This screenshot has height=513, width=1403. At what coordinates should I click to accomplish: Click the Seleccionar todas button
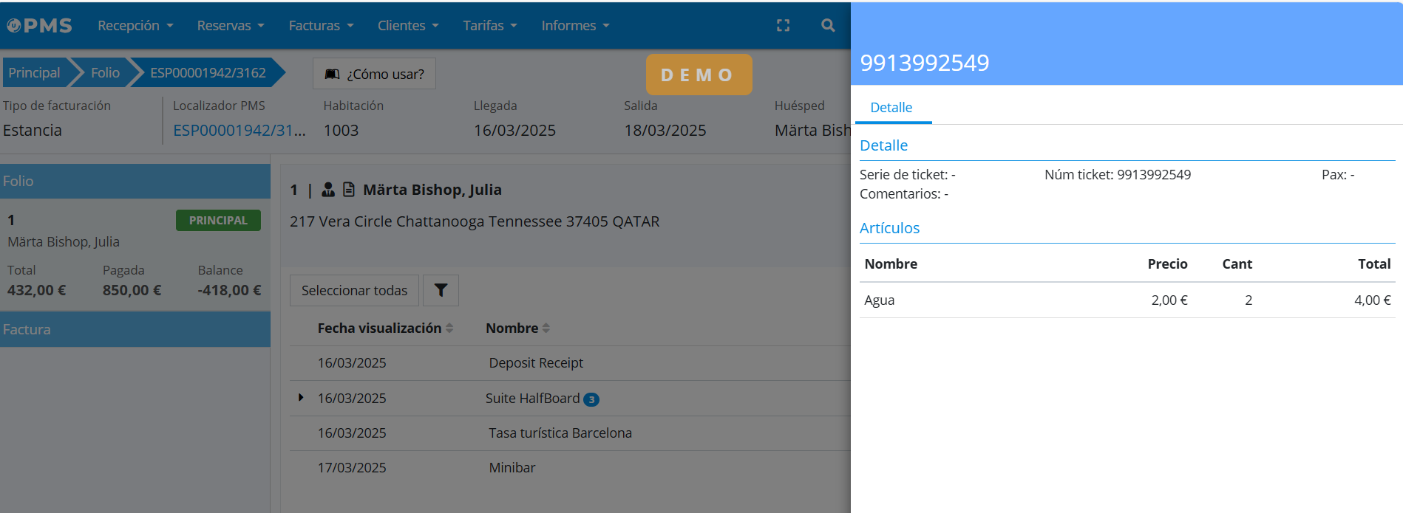click(x=354, y=291)
